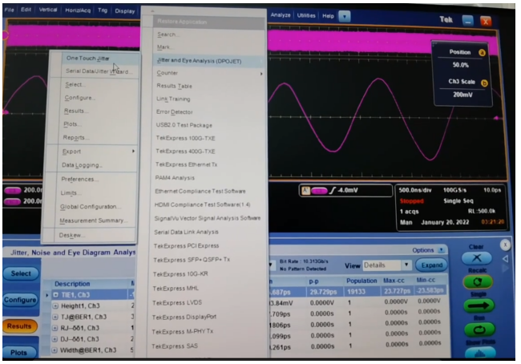The height and width of the screenshot is (364, 521).
Task: Click the trigger source channel badge
Action: (x=319, y=191)
